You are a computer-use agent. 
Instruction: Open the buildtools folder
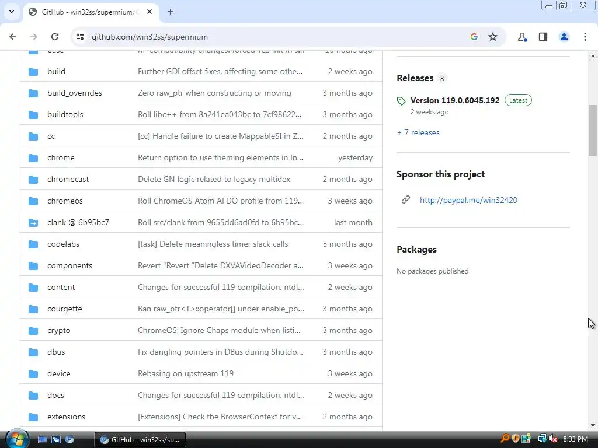[65, 115]
